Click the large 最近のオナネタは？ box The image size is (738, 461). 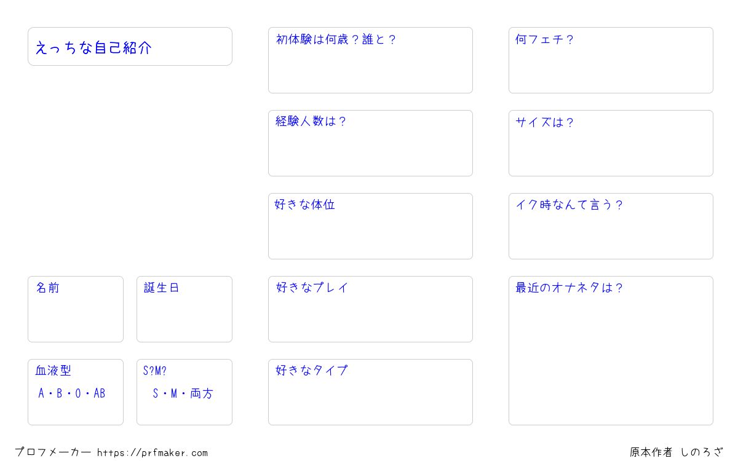click(611, 350)
